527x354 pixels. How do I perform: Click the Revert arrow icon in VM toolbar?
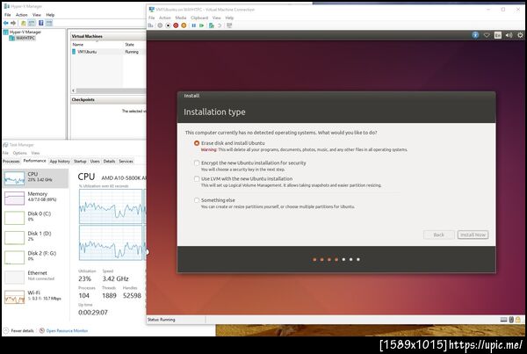pos(220,25)
